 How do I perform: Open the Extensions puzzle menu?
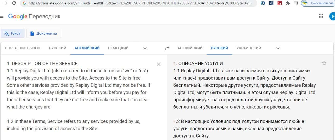tap(288, 4)
